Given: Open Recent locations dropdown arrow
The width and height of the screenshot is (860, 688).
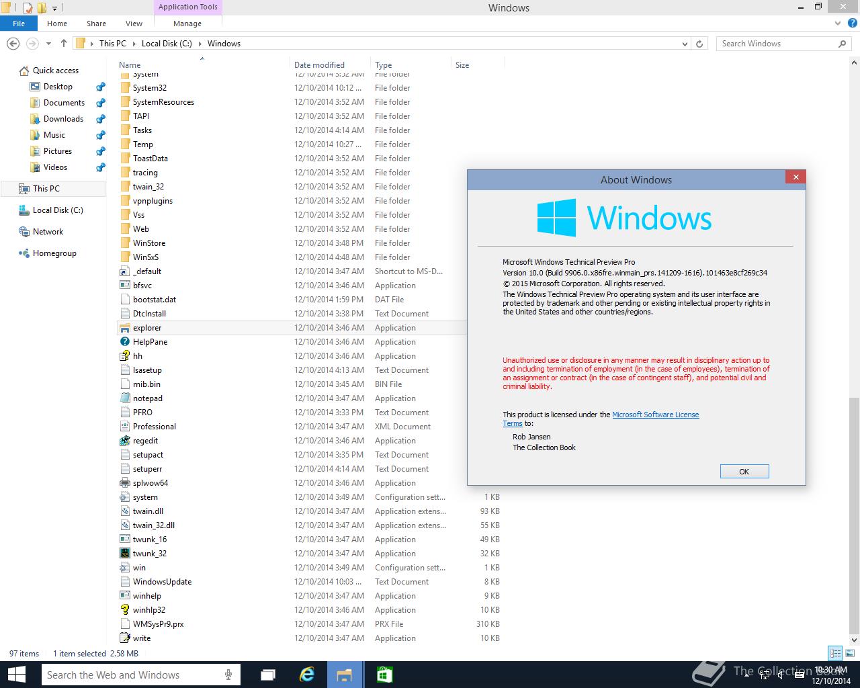Looking at the screenshot, I should point(48,44).
